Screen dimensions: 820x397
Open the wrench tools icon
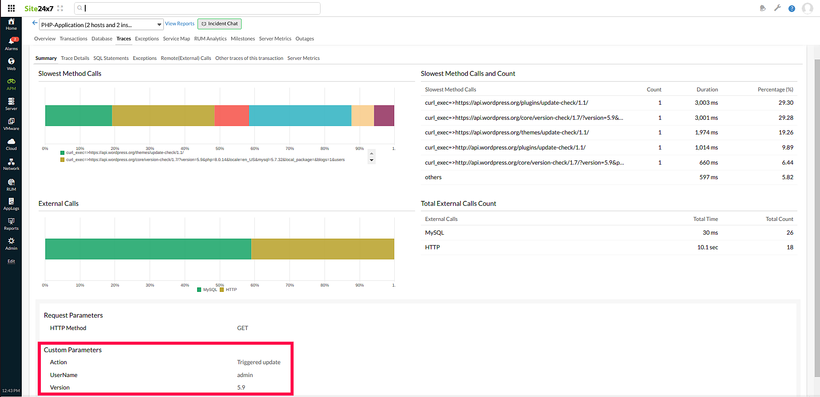777,8
